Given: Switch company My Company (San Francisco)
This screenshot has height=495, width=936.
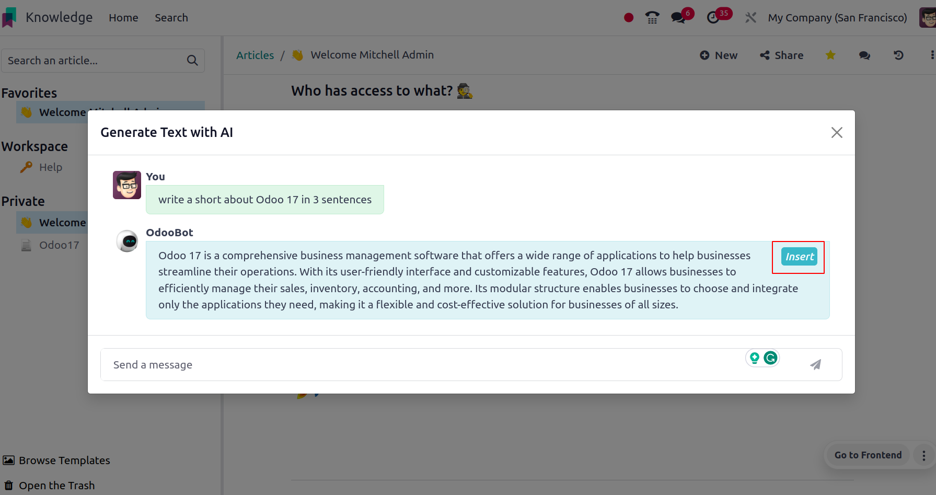Looking at the screenshot, I should click(837, 18).
